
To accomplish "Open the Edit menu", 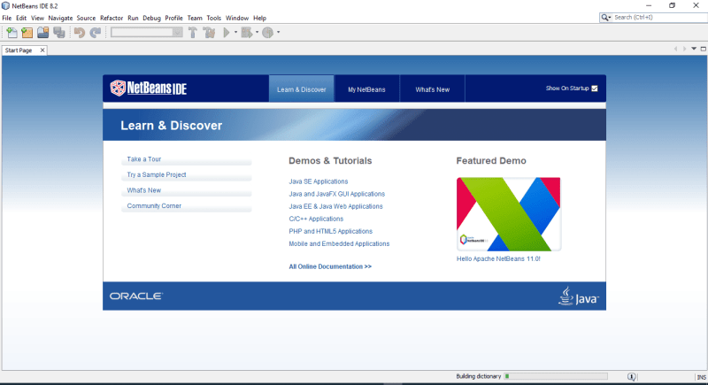I will coord(21,18).
